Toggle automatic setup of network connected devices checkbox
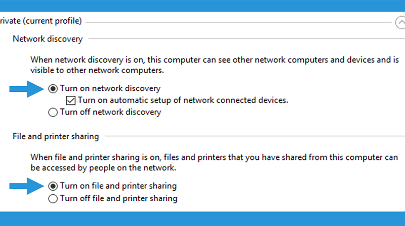Screen dimensions: 405x226 71,100
